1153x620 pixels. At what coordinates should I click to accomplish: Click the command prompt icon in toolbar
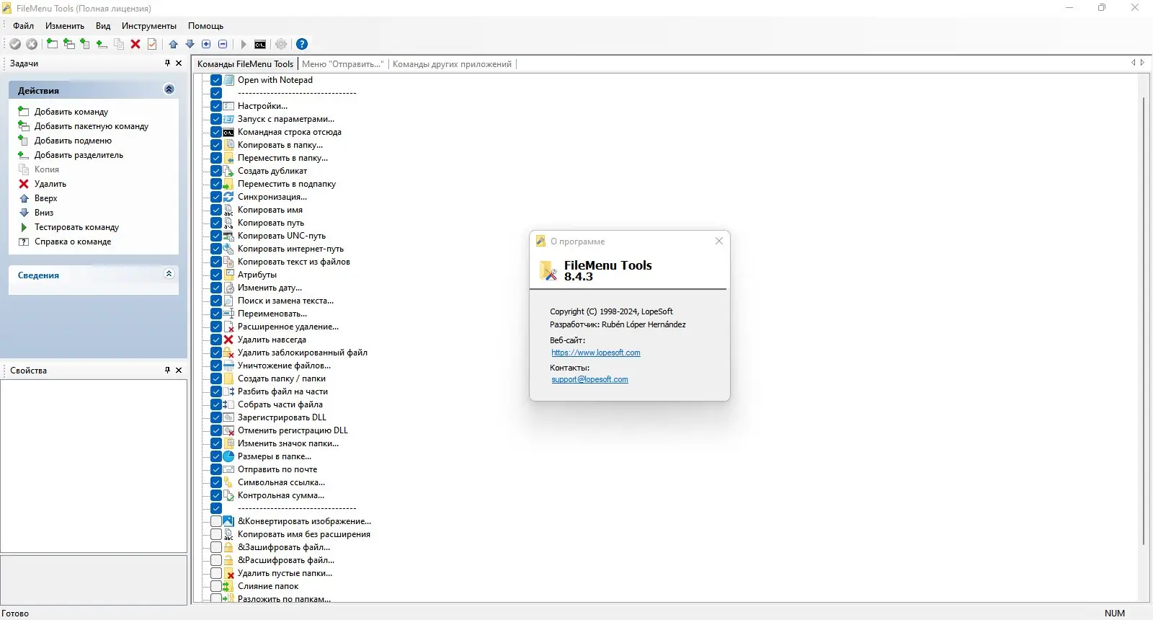(260, 44)
